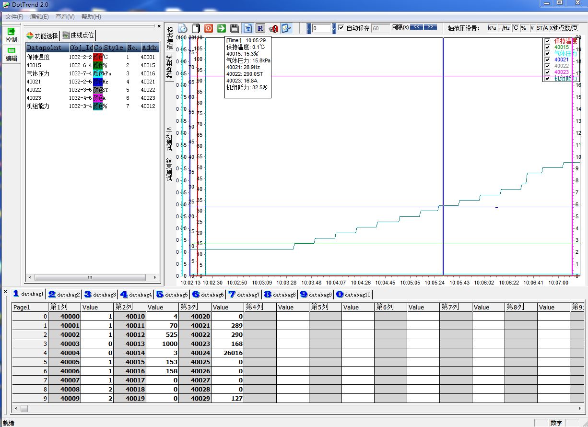Open the 编辑(E) menu
Screen dimensions: 588x427
39,17
